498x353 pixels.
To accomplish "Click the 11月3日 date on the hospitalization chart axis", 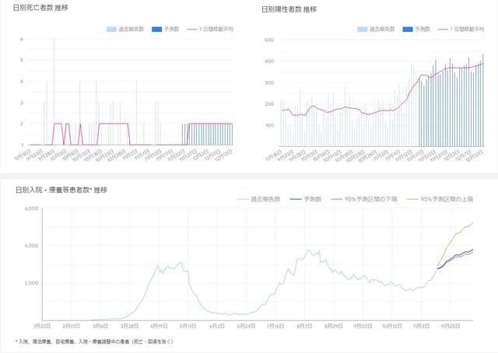I will 421,326.
